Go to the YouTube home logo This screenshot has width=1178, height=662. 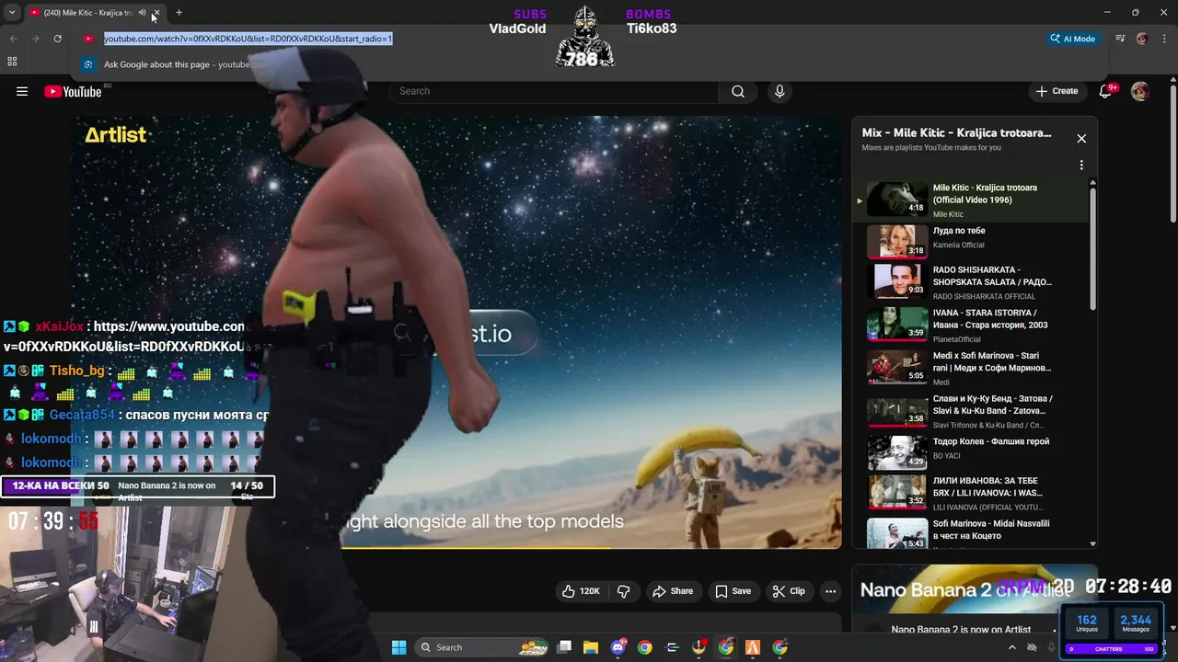tap(74, 91)
